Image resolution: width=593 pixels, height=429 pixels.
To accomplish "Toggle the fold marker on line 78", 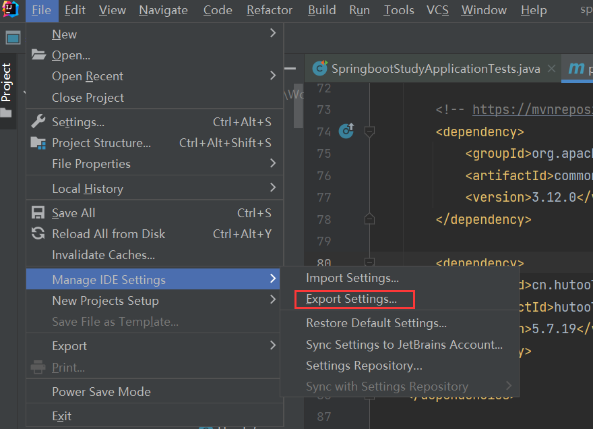I will (x=369, y=219).
